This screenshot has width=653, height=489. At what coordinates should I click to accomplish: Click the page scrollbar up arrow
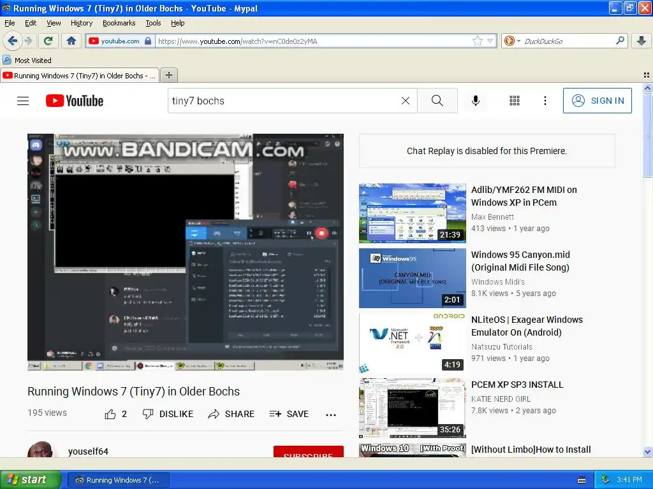pos(647,88)
